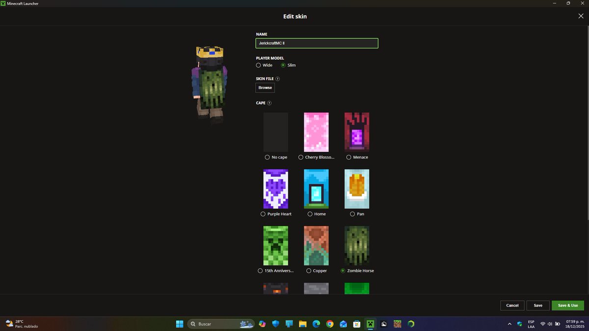Click the pink Cherry Blossom cape image
Image resolution: width=589 pixels, height=331 pixels.
316,132
